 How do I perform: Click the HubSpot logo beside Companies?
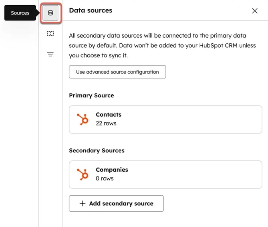[83, 174]
